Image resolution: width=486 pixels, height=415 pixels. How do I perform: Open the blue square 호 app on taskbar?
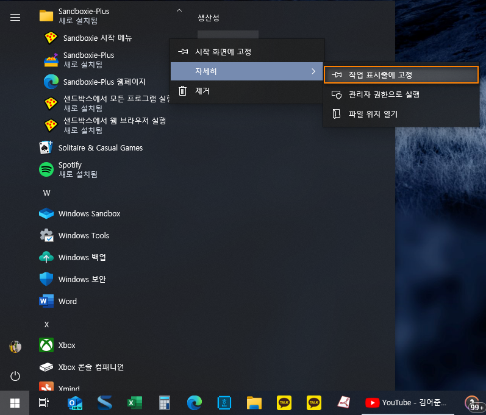pyautogui.click(x=224, y=403)
